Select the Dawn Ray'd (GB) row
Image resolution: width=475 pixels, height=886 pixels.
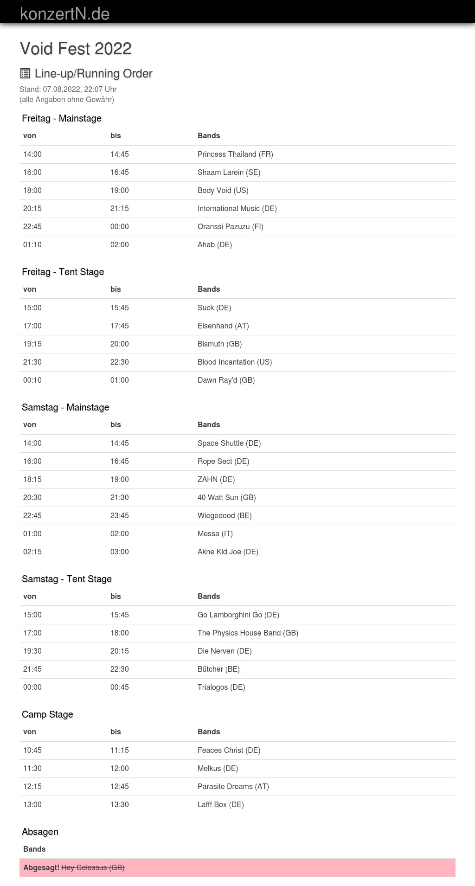(x=226, y=380)
